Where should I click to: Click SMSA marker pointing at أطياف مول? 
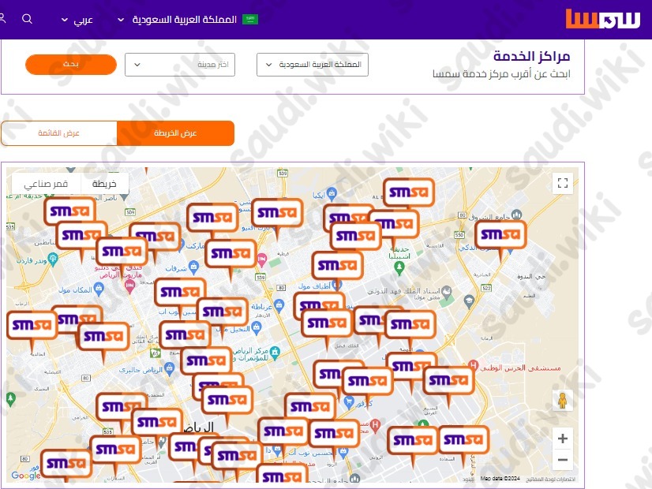click(x=337, y=266)
